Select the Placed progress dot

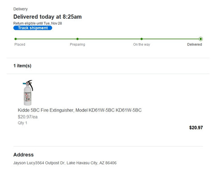click(x=16, y=39)
